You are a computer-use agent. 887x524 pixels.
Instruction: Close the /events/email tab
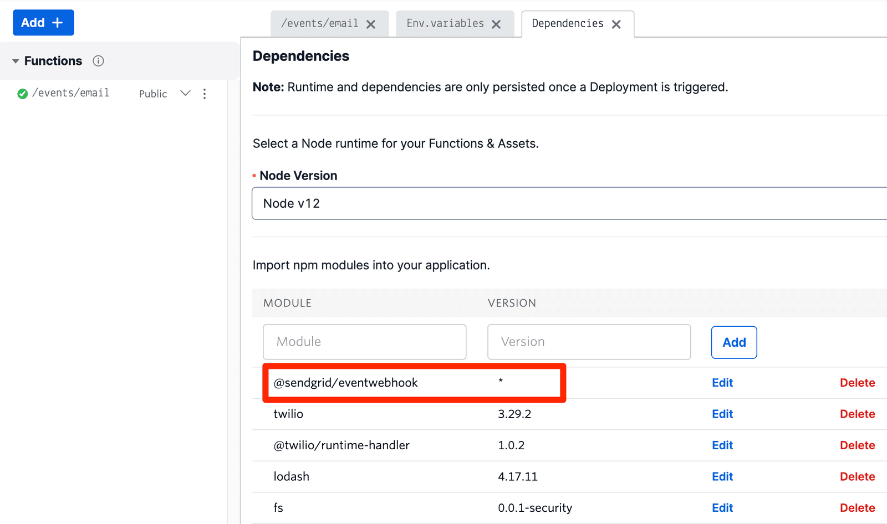pyautogui.click(x=371, y=23)
